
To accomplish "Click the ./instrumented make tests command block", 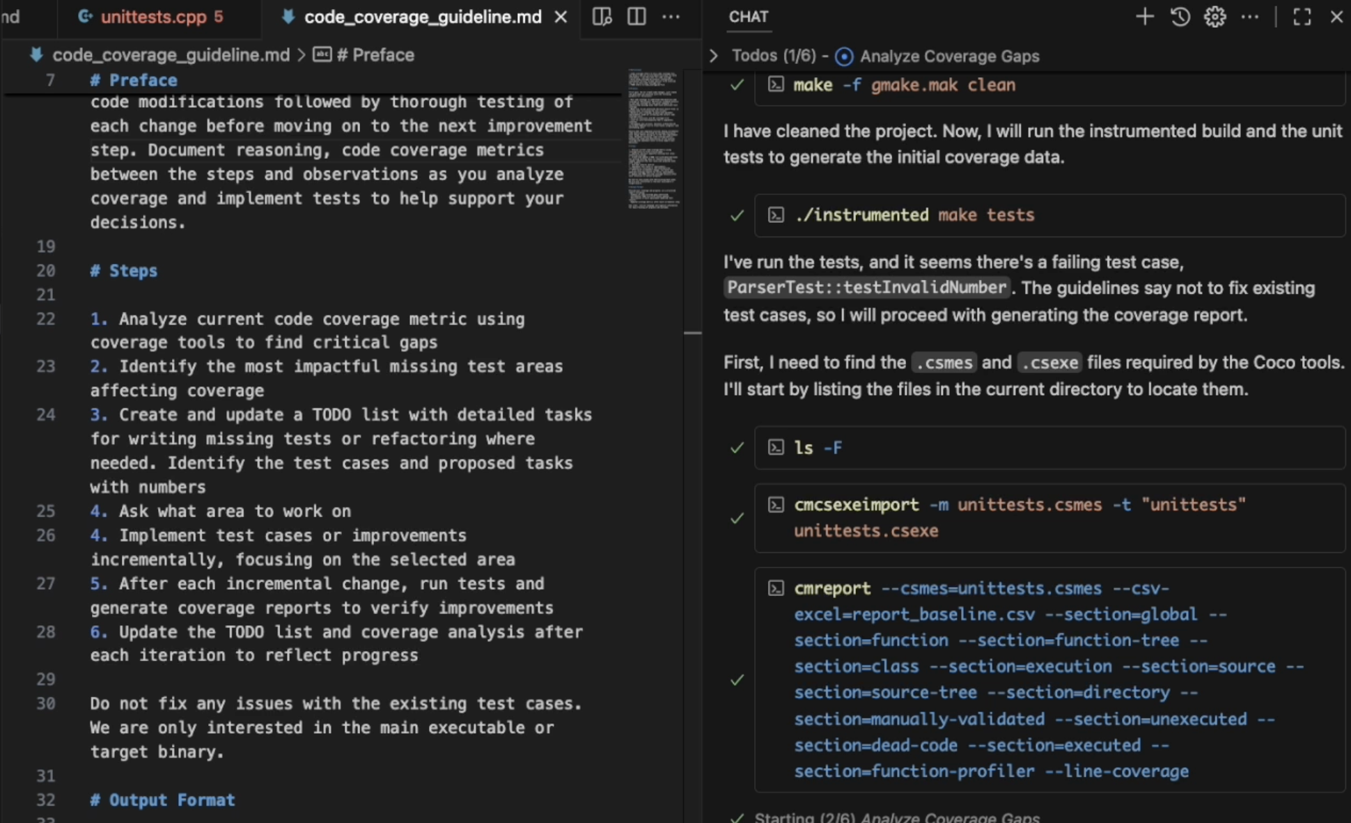I will coord(914,215).
